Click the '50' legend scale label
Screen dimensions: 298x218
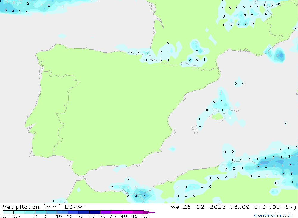[145, 216]
